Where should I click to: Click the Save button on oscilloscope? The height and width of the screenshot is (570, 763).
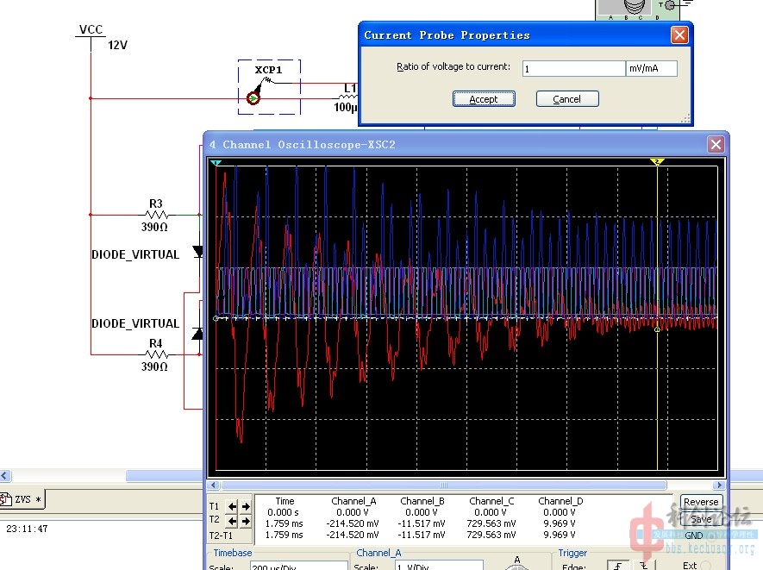[701, 519]
